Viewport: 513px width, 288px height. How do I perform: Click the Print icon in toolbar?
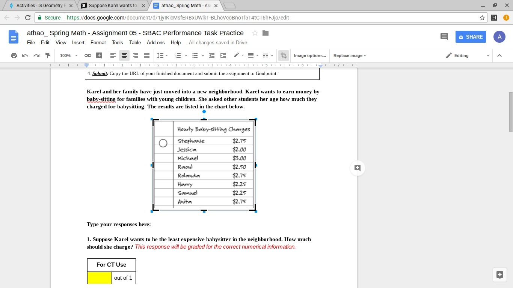[14, 55]
